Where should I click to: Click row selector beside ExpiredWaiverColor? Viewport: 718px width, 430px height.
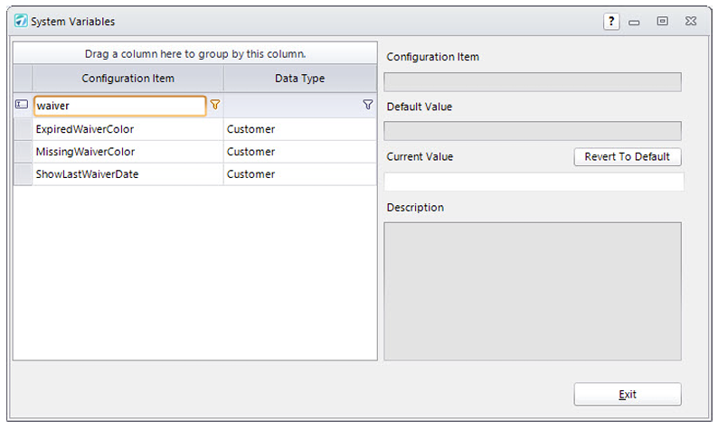tap(23, 129)
